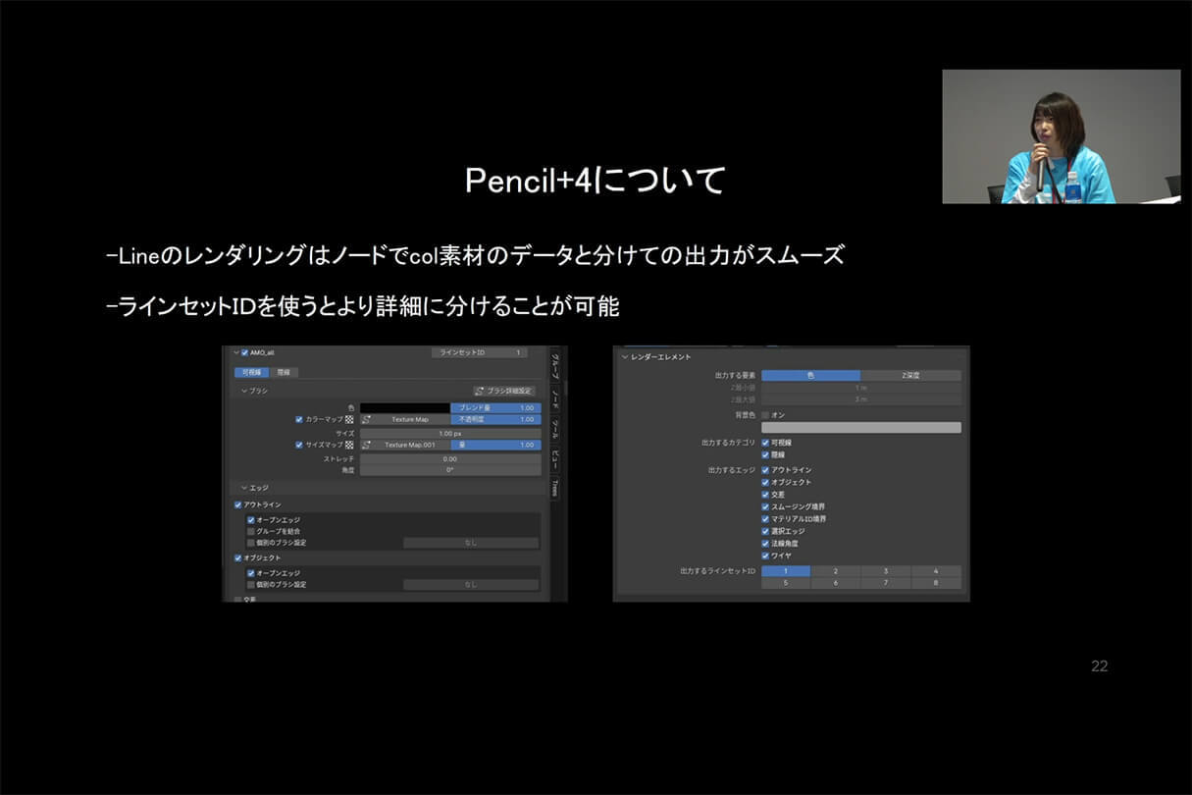This screenshot has width=1192, height=795.
Task: Disable the スムージング境界 checkbox
Action: 763,505
